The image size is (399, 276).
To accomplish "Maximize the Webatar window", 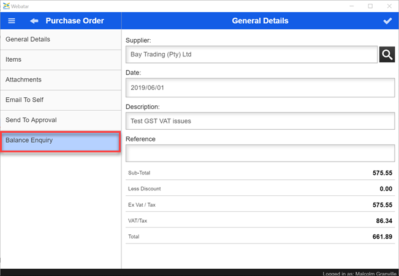I will tap(370, 6).
